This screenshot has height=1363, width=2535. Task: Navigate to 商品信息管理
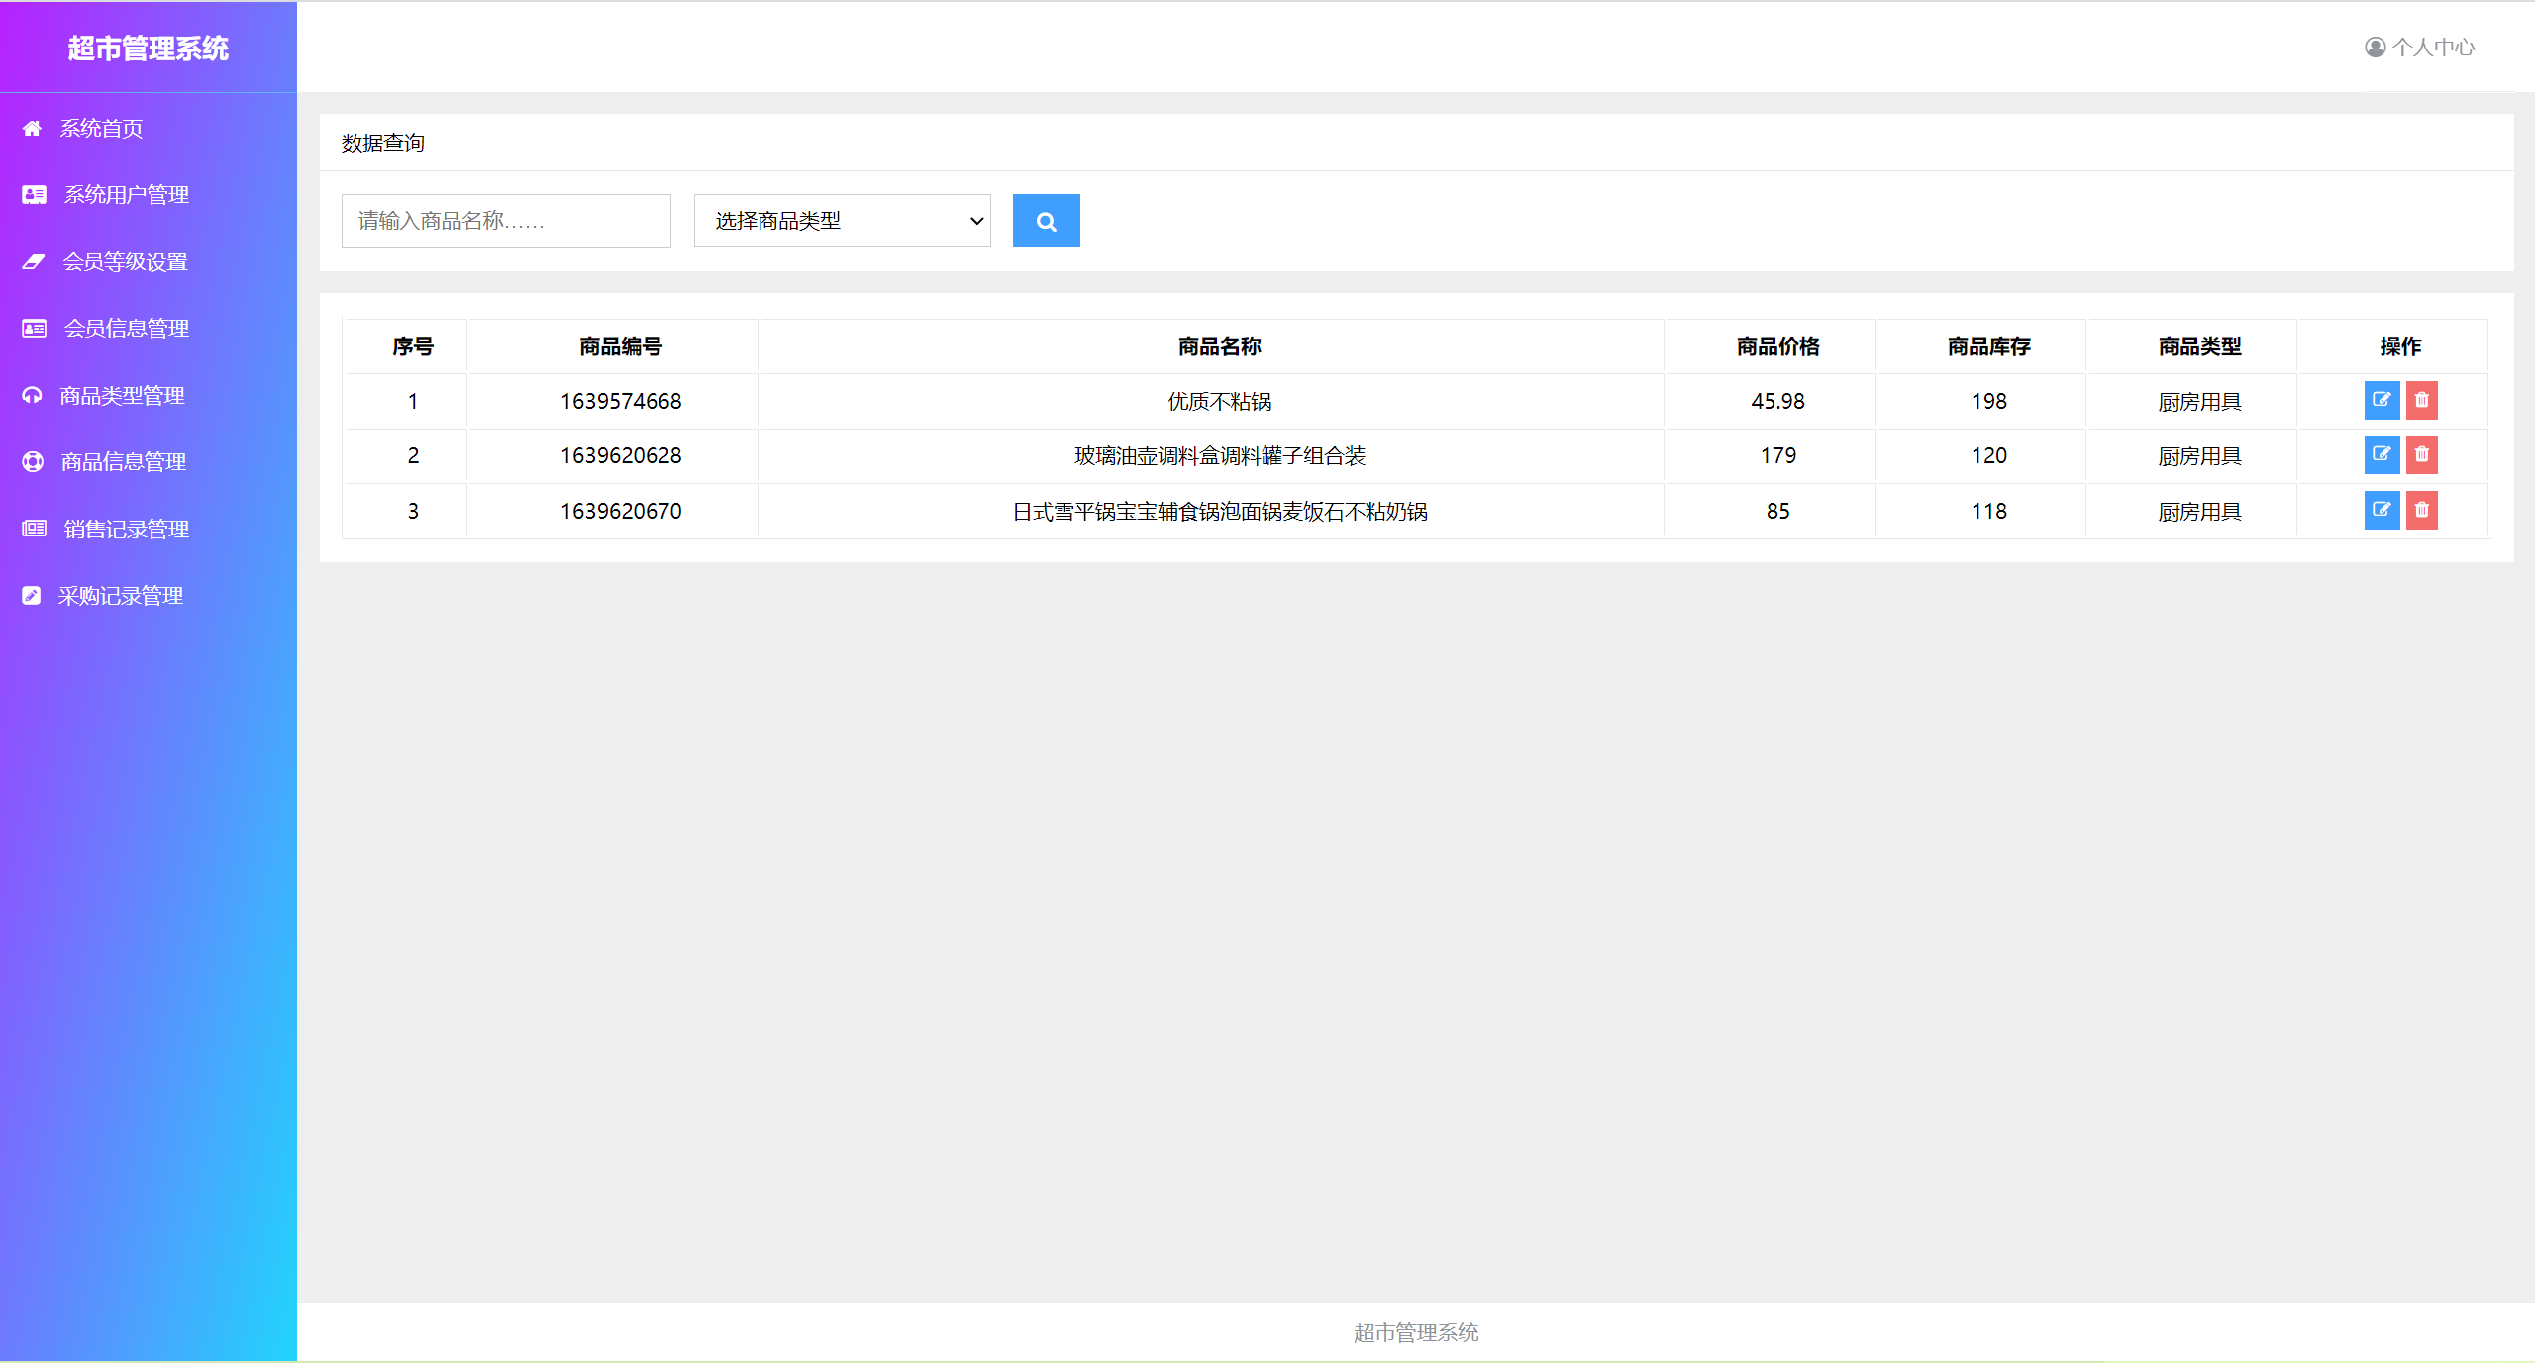123,461
